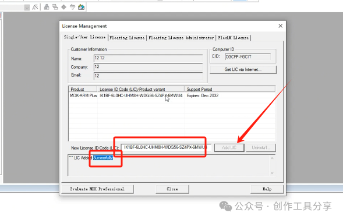Screen dimensions: 343x220
Task: Launch the Pack Installer toolbar icon
Action: click(x=81, y=7)
